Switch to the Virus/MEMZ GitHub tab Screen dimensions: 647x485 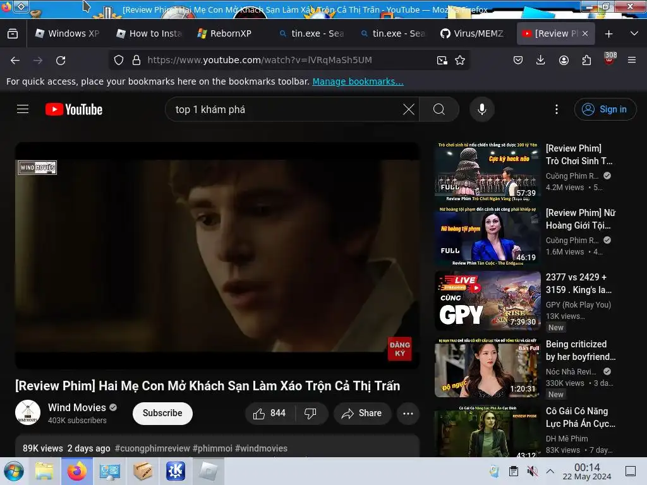pyautogui.click(x=472, y=34)
